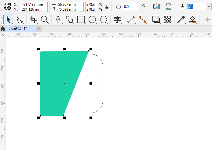The height and width of the screenshot is (150, 212).
Task: Select the Zoom magnifier tool
Action: [x=45, y=20]
